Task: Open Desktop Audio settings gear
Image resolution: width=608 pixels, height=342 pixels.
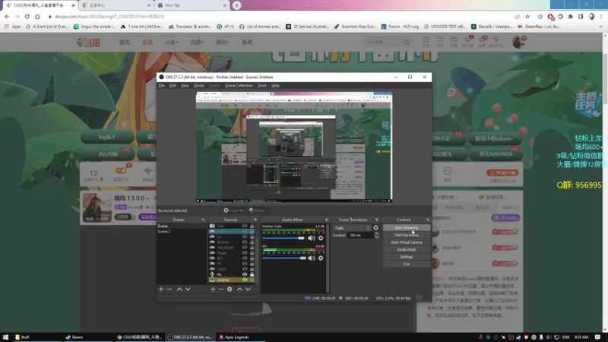Action: 321,238
